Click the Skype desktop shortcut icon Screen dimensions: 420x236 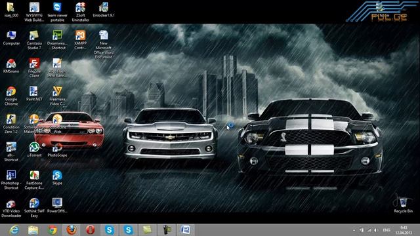point(57,178)
